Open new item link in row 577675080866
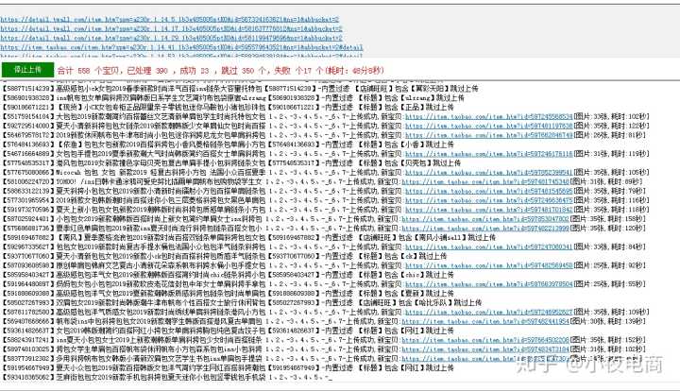680x391 pixels. pyautogui.click(x=489, y=173)
